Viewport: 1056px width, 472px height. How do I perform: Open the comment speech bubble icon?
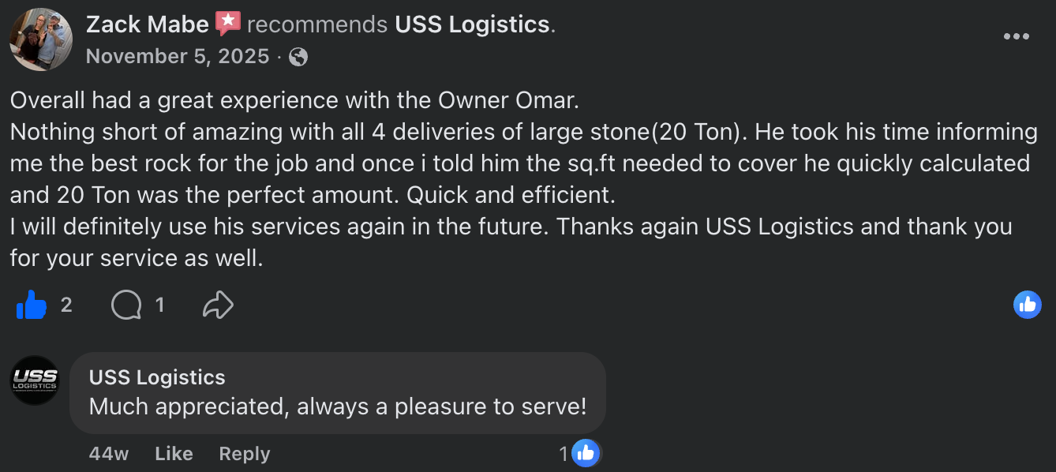pyautogui.click(x=126, y=305)
